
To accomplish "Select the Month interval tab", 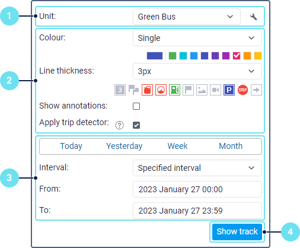I will coord(231,146).
